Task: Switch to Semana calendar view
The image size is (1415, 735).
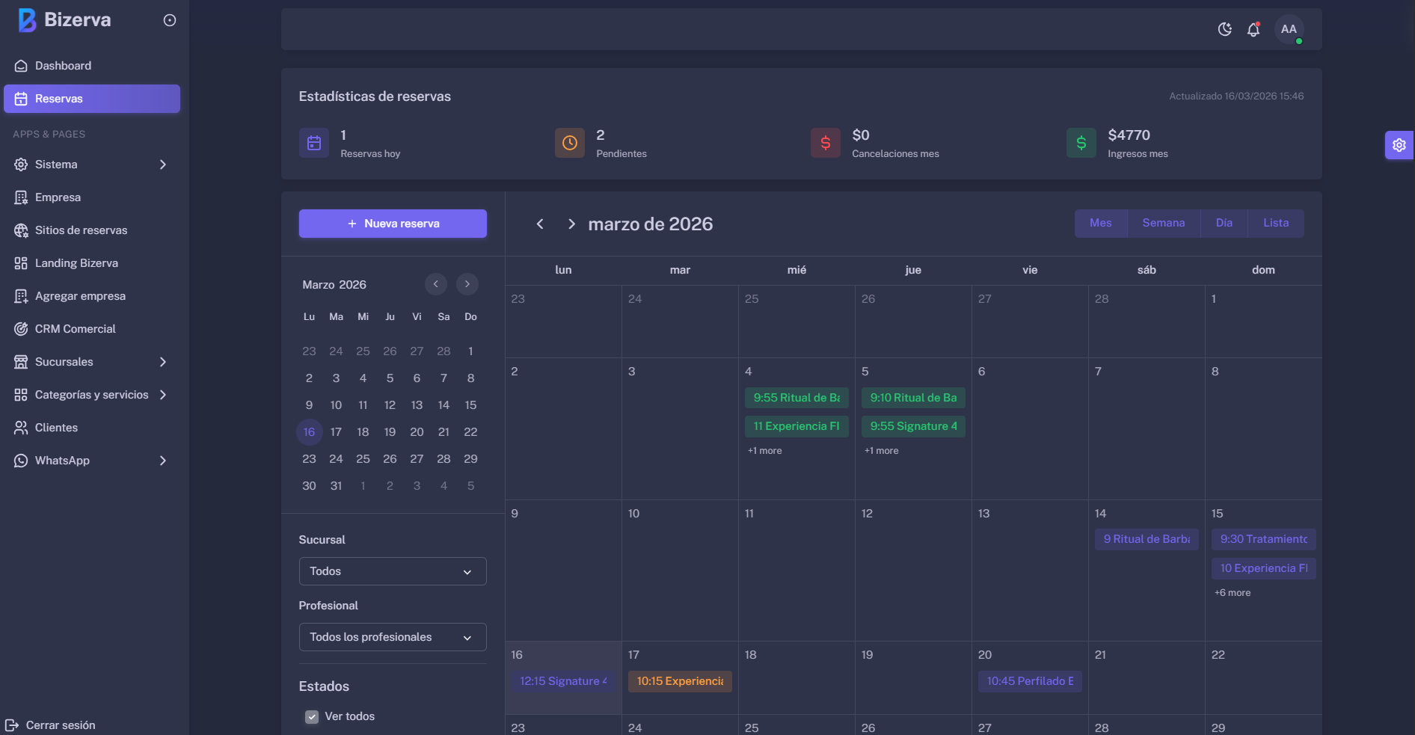Action: [1163, 223]
